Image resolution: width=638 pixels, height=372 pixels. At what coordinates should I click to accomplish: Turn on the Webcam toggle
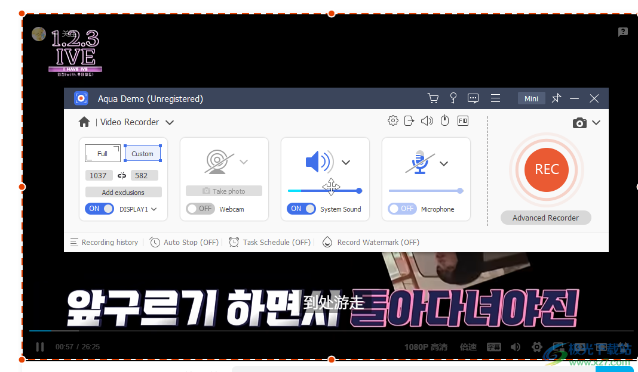pyautogui.click(x=200, y=209)
